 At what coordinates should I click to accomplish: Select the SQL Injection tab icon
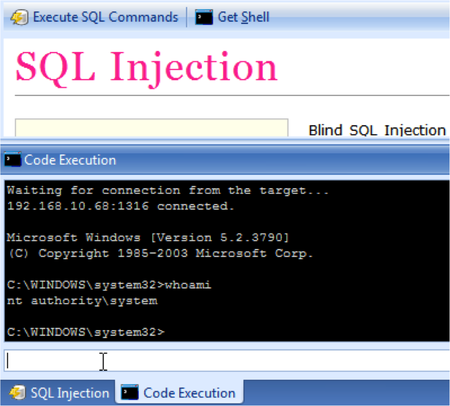tap(18, 392)
